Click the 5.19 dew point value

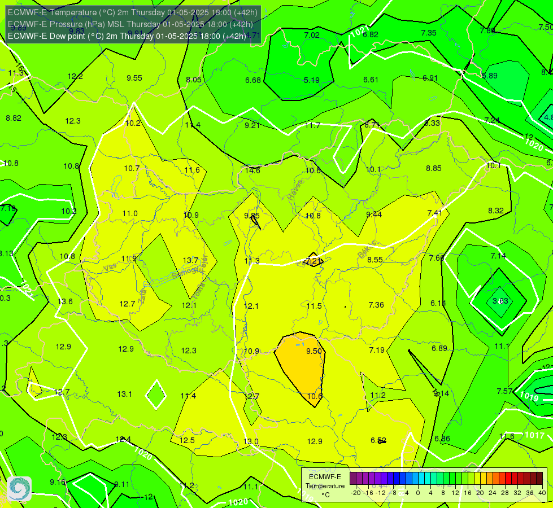tap(312, 80)
